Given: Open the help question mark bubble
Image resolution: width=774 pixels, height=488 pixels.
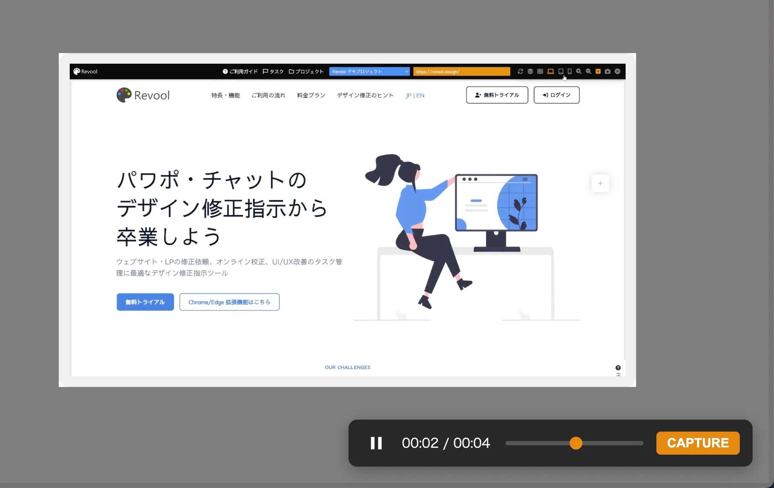Looking at the screenshot, I should click(x=618, y=367).
